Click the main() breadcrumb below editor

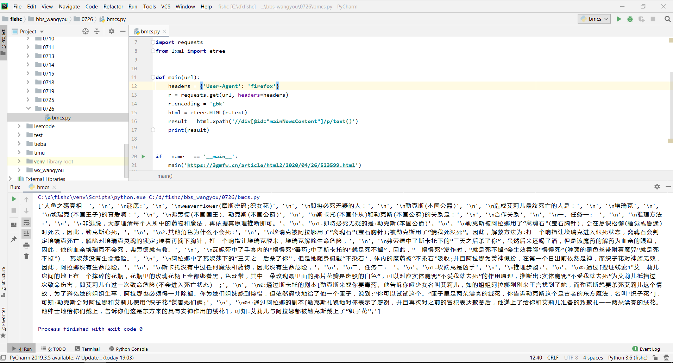click(x=165, y=176)
